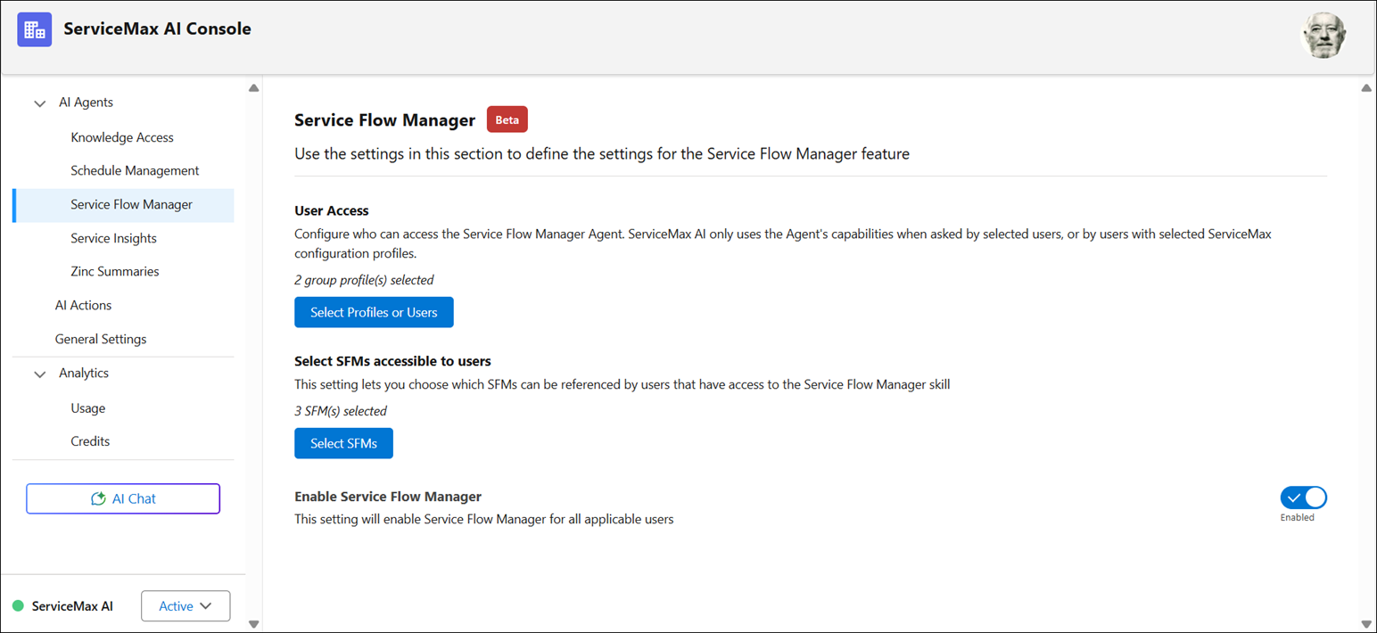1377x633 pixels.
Task: Toggle the Enable Service Flow Manager switch
Action: click(x=1303, y=497)
